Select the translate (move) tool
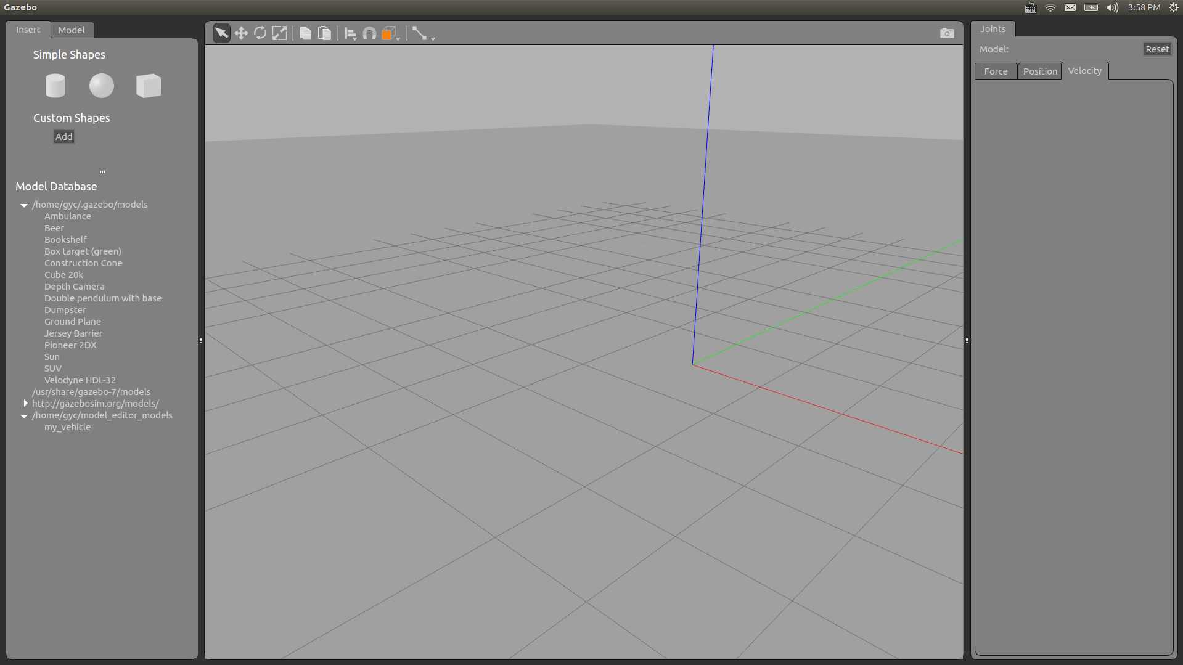The width and height of the screenshot is (1183, 665). pyautogui.click(x=241, y=33)
